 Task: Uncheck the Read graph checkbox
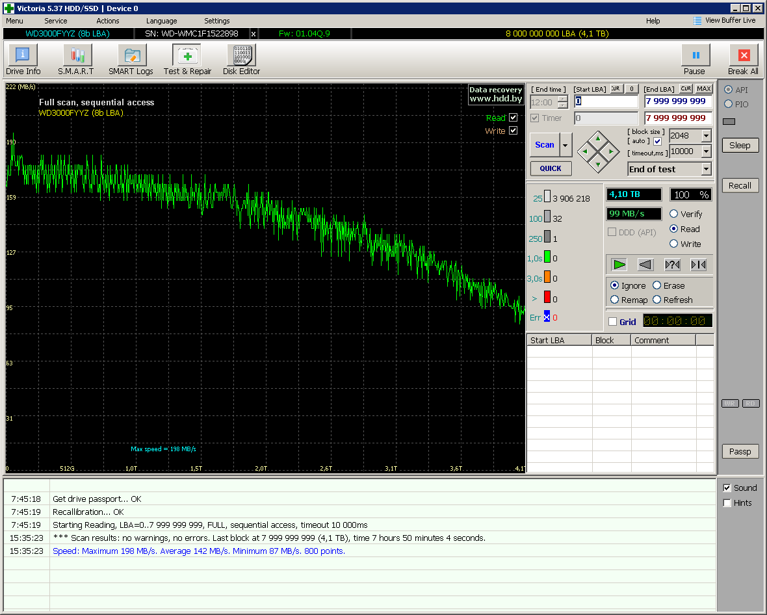[513, 118]
